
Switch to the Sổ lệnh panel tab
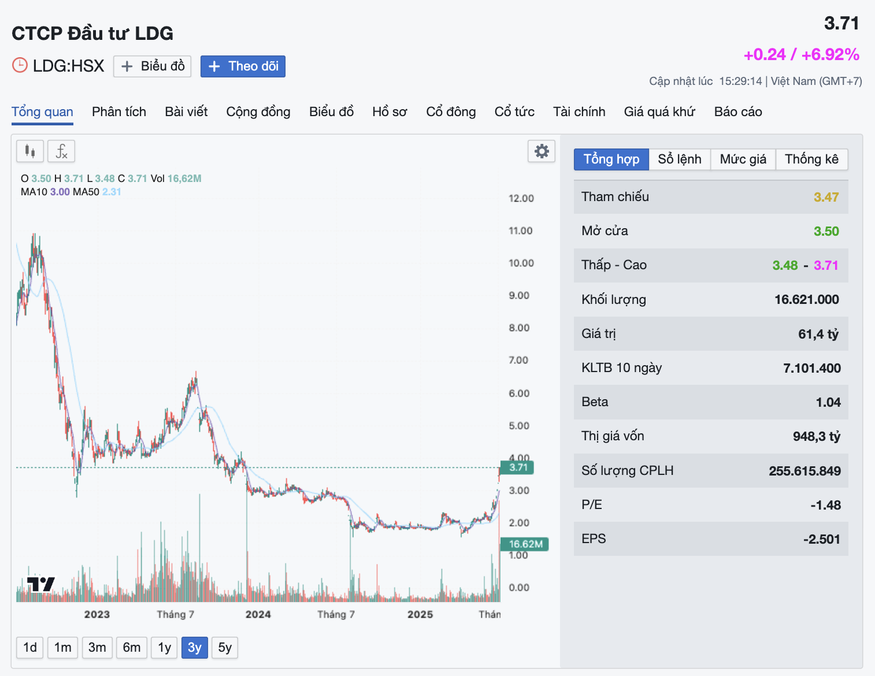[680, 159]
